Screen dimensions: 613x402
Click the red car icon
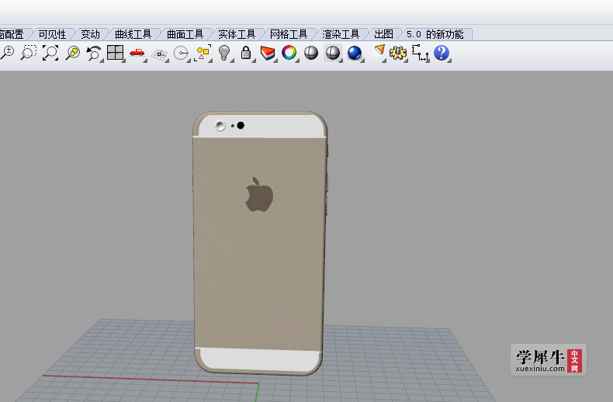[x=137, y=53]
